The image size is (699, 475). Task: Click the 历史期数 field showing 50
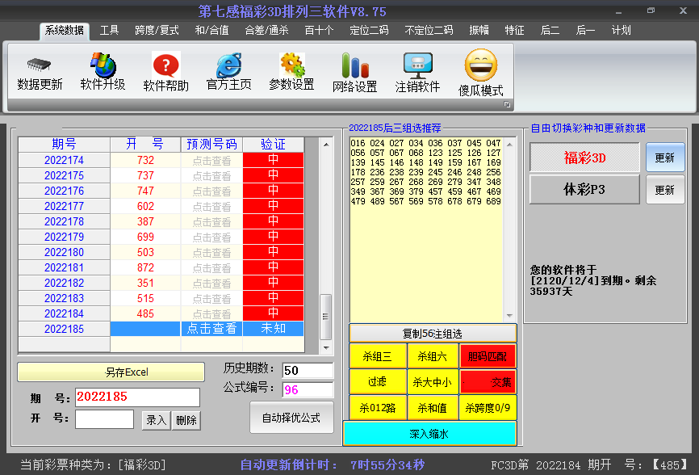tap(308, 370)
